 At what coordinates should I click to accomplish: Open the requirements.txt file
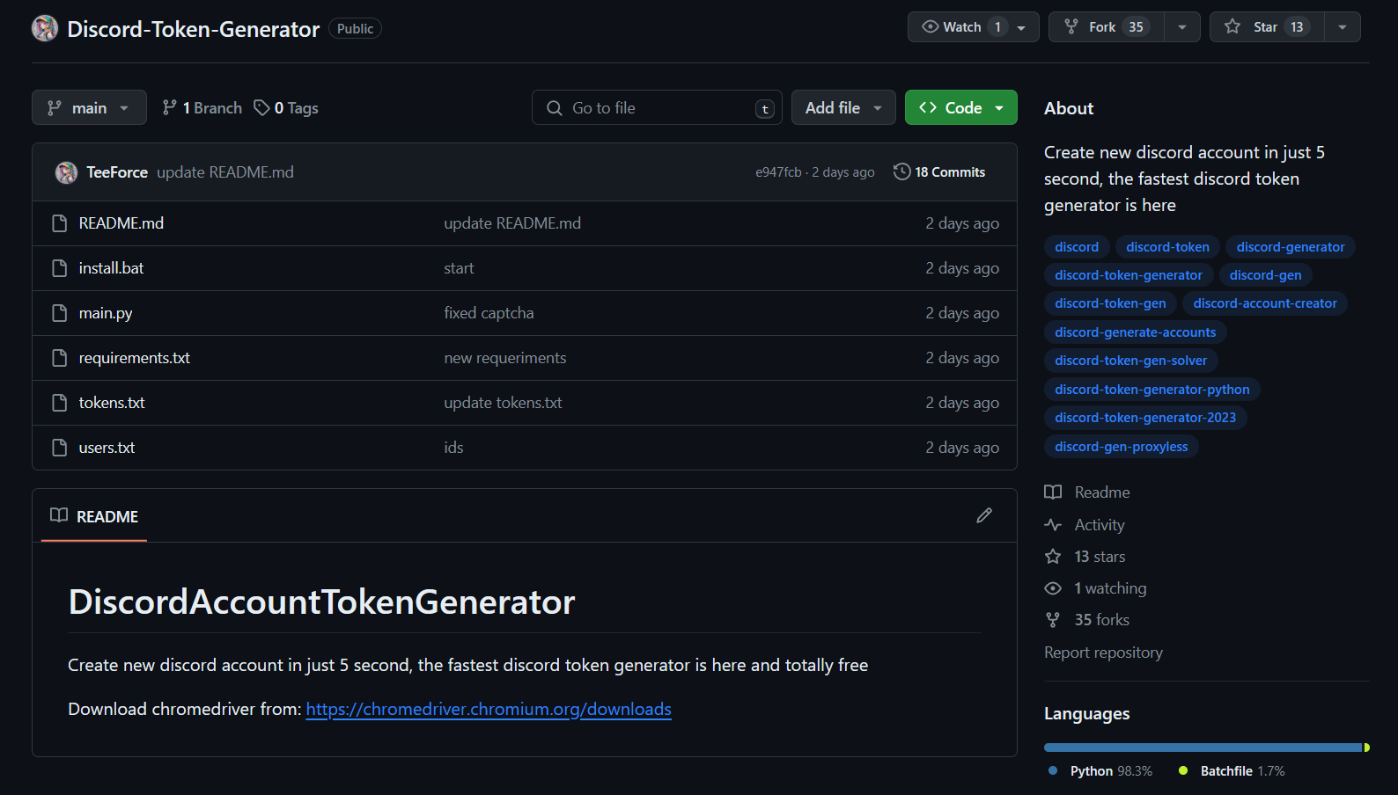135,358
